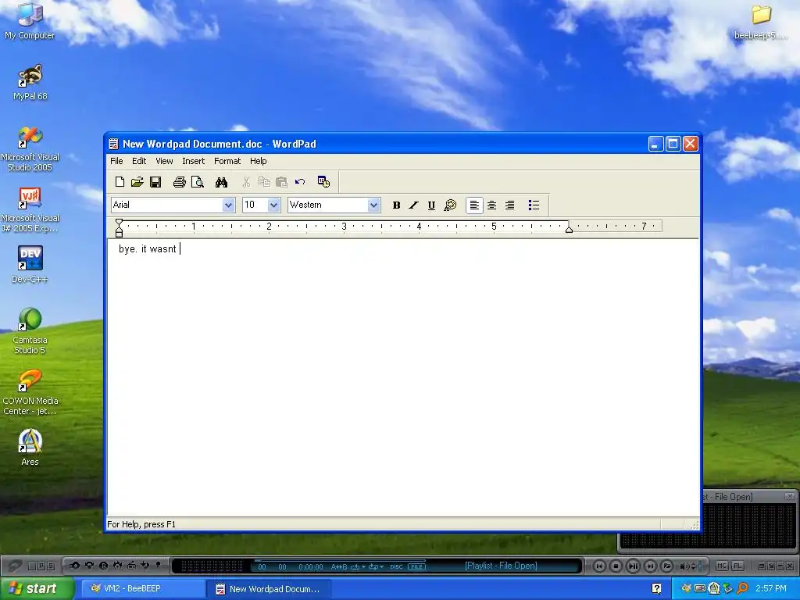Click the MC button in jetAudio
This screenshot has width=800, height=600.
[721, 566]
